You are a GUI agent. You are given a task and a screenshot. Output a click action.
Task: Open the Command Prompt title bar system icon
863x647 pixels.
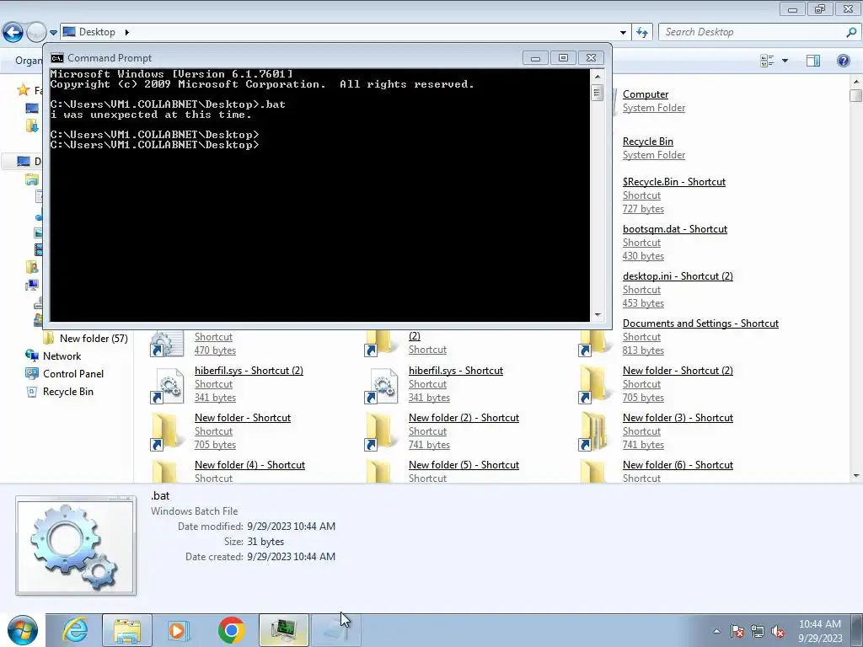tap(56, 58)
